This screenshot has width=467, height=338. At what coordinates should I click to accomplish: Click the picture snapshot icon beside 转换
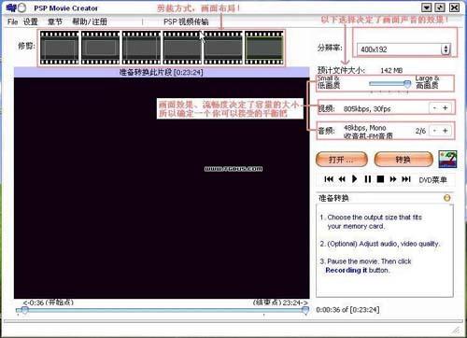[x=447, y=159]
